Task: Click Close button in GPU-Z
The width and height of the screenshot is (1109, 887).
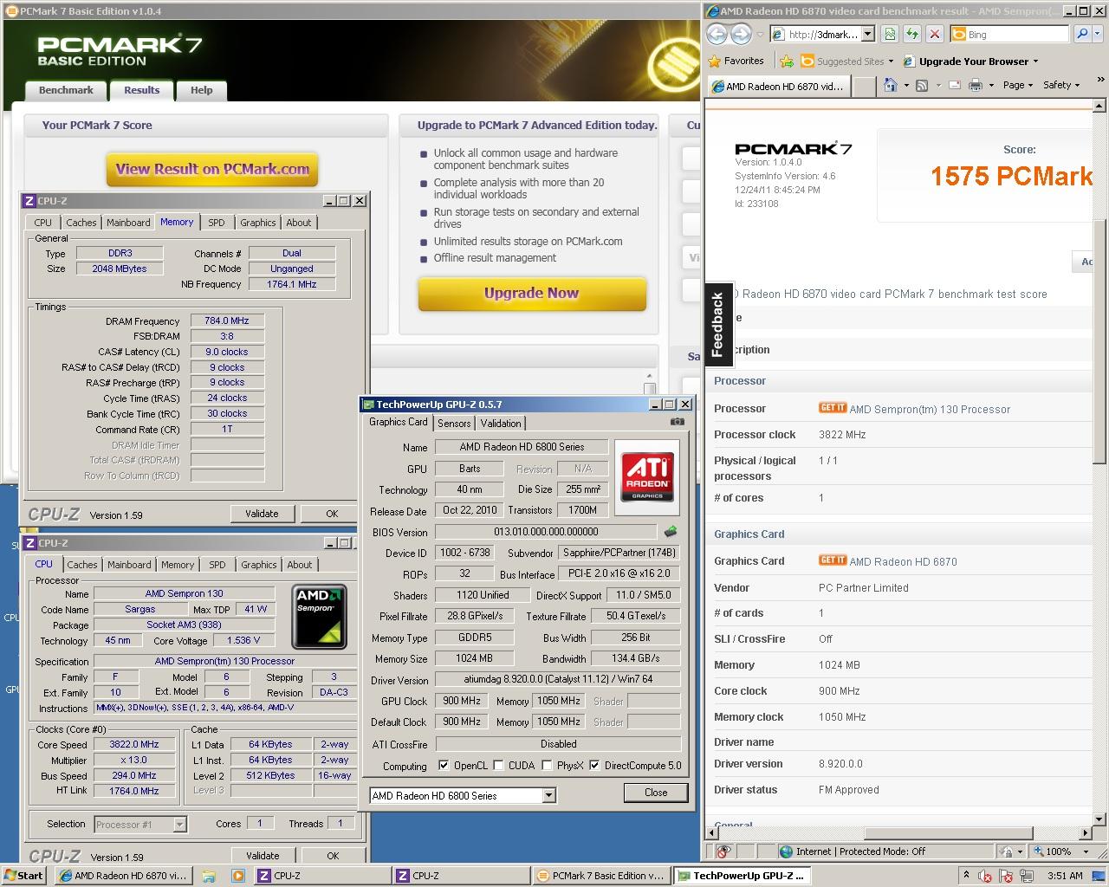Action: click(x=656, y=793)
